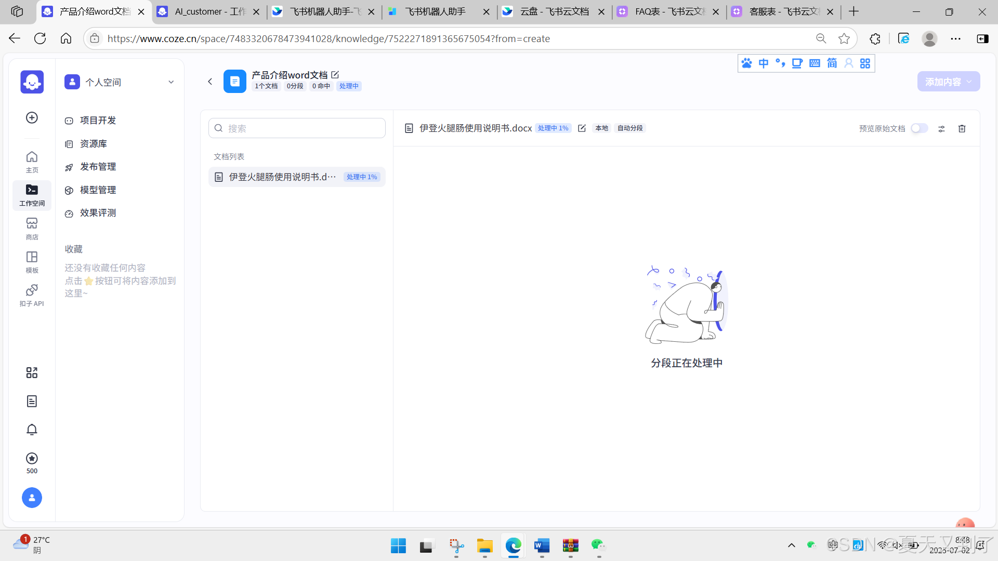Select 资源库 in the side menu
The width and height of the screenshot is (998, 561).
(x=93, y=143)
